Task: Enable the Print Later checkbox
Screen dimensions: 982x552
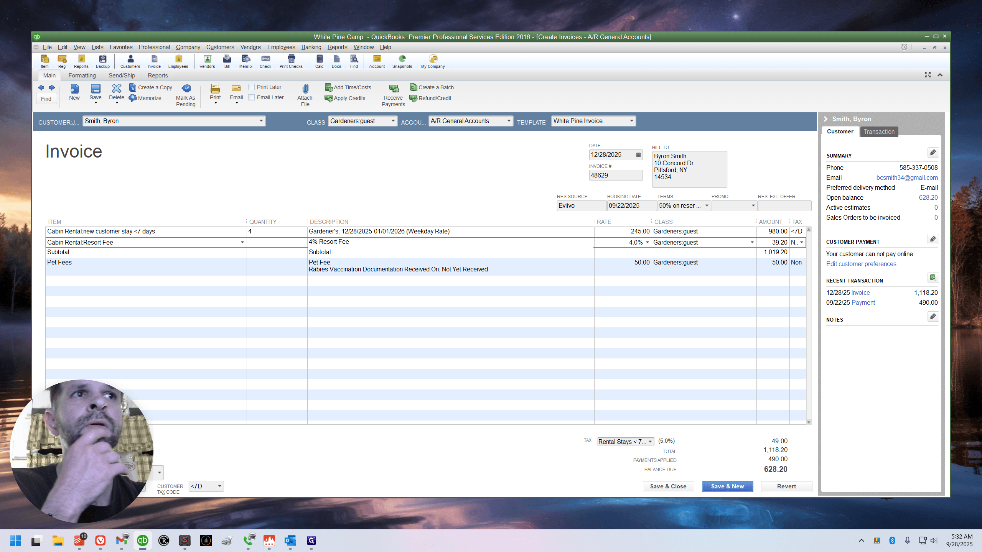Action: pos(252,87)
